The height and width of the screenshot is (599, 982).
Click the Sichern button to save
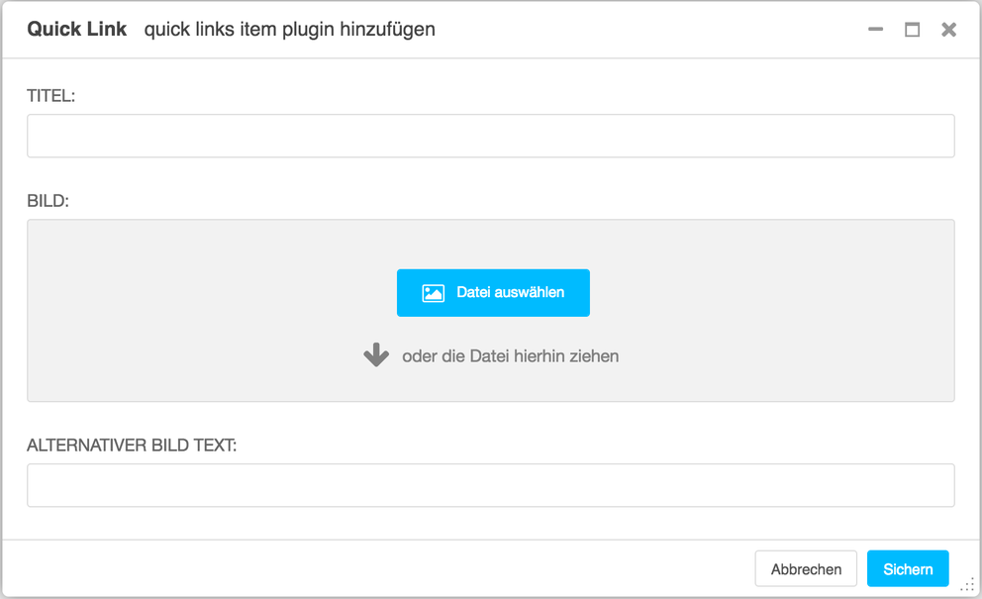(x=908, y=568)
